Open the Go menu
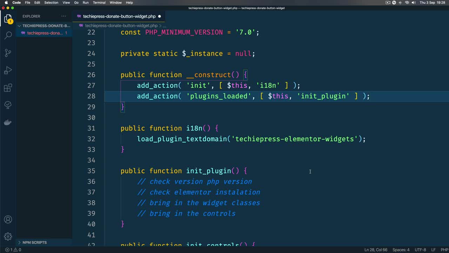Screen dimensions: 449x253 coord(76,2)
